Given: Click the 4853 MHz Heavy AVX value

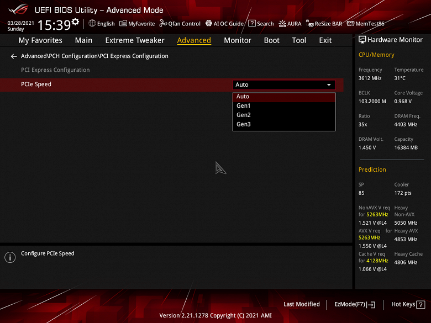Looking at the screenshot, I should pos(406,239).
